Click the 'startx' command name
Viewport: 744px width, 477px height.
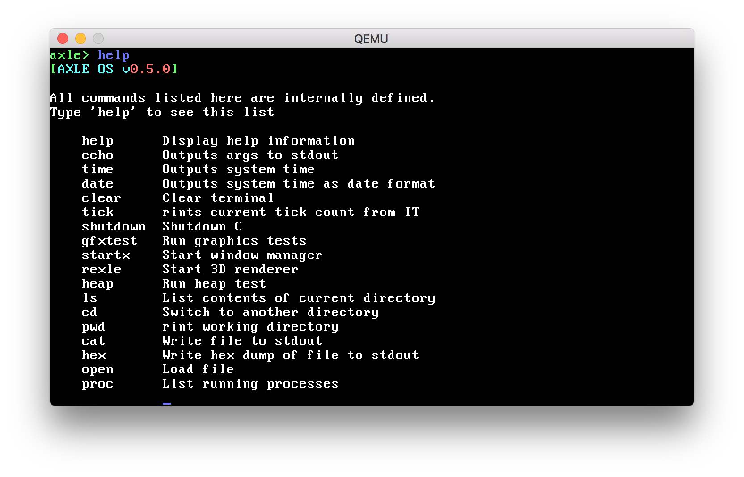(106, 255)
